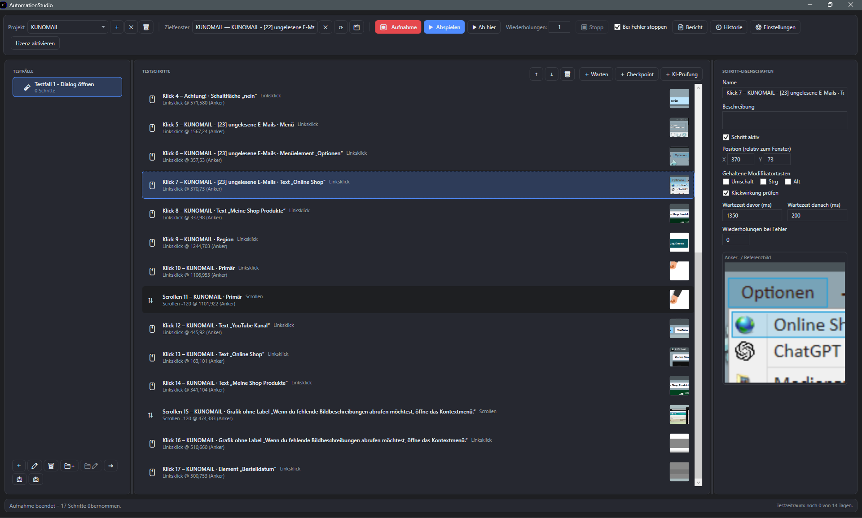Delete the selected test step
This screenshot has width=862, height=518.
[567, 74]
